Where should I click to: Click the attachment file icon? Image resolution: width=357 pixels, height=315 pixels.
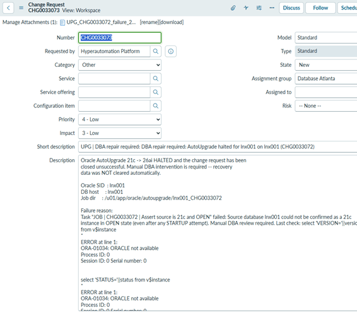(x=62, y=23)
